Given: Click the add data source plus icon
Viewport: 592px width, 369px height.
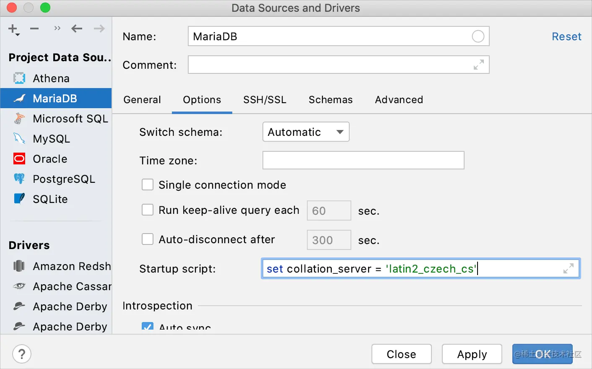Looking at the screenshot, I should pyautogui.click(x=14, y=29).
